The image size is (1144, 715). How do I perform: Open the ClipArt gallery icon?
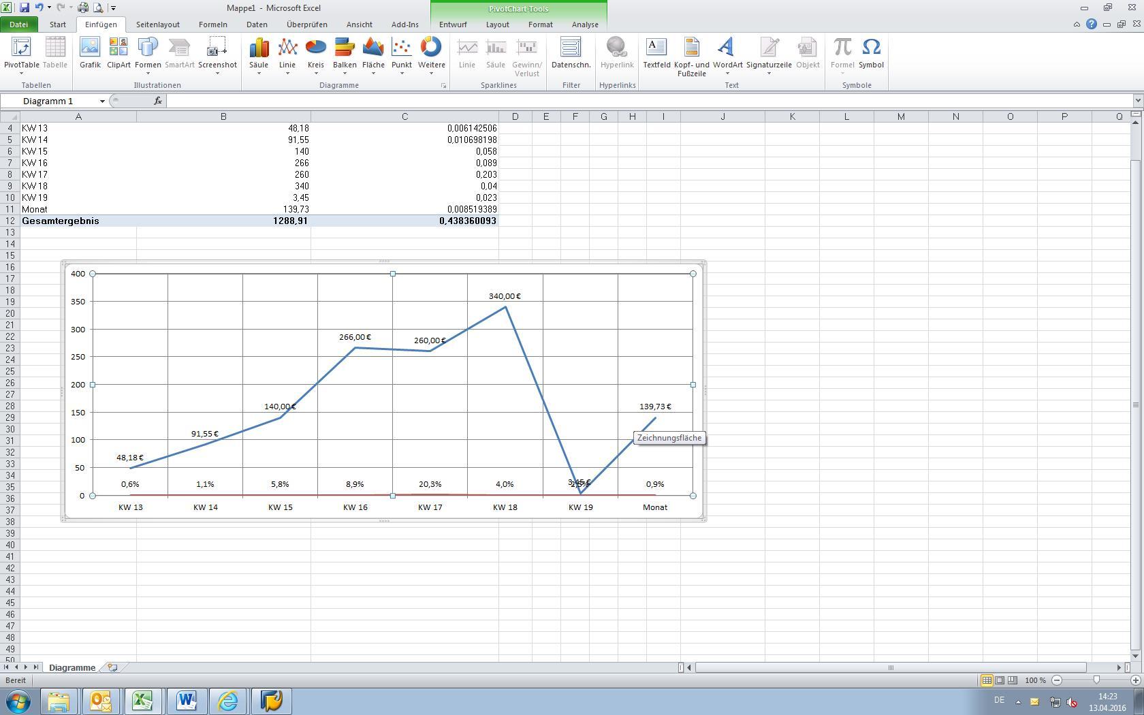[x=118, y=53]
